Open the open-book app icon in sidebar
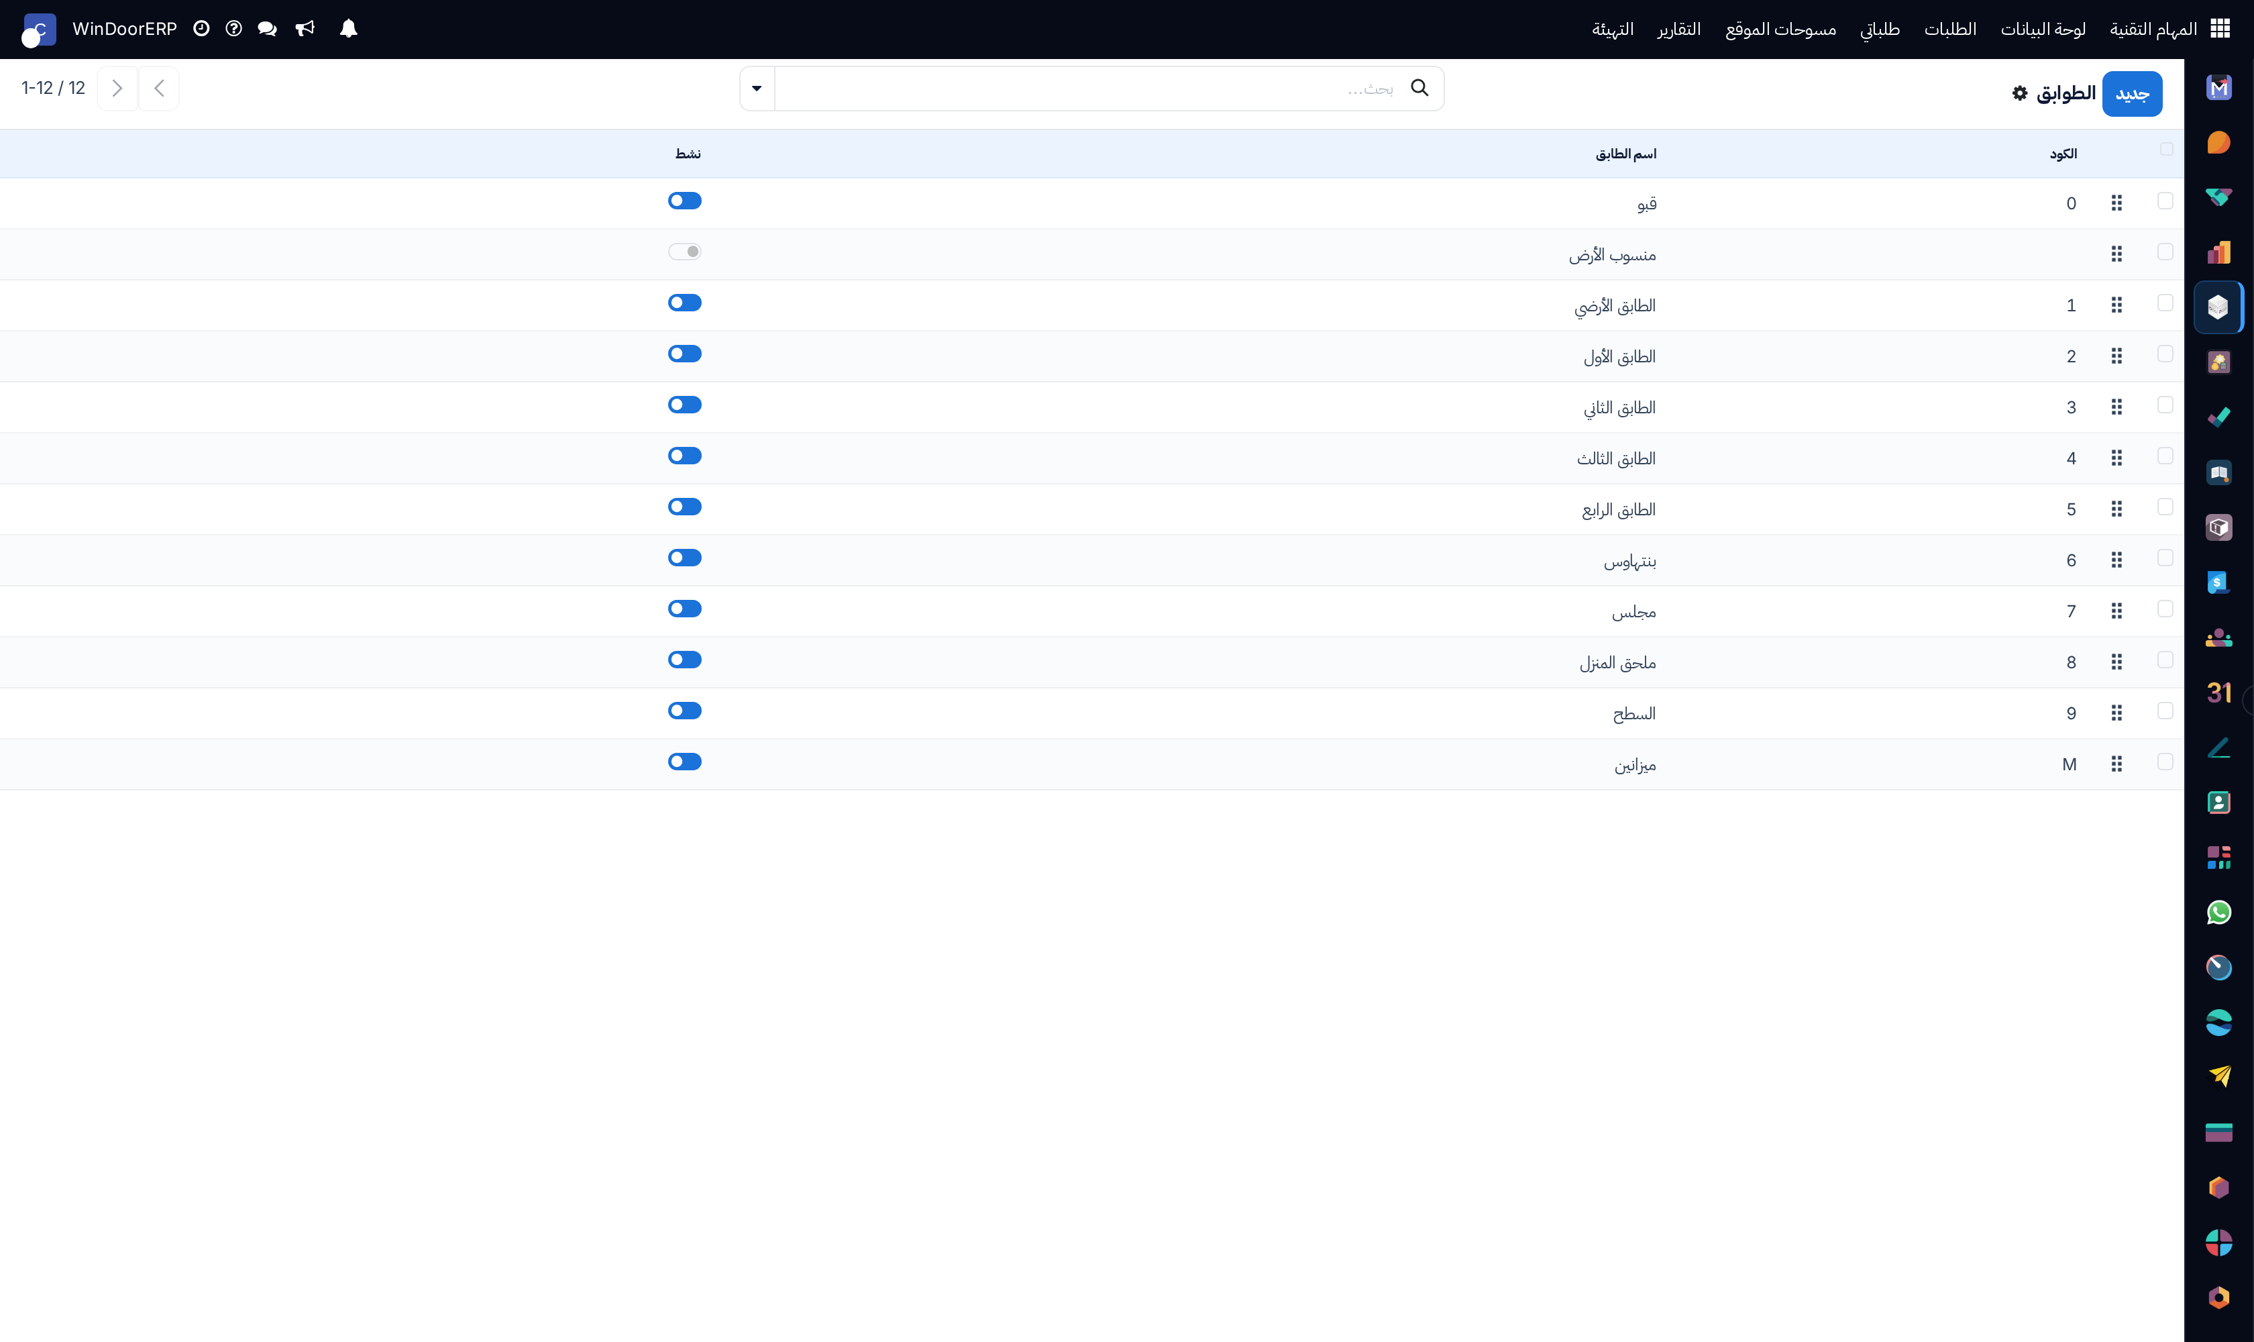This screenshot has width=2254, height=1342. coord(2218,472)
